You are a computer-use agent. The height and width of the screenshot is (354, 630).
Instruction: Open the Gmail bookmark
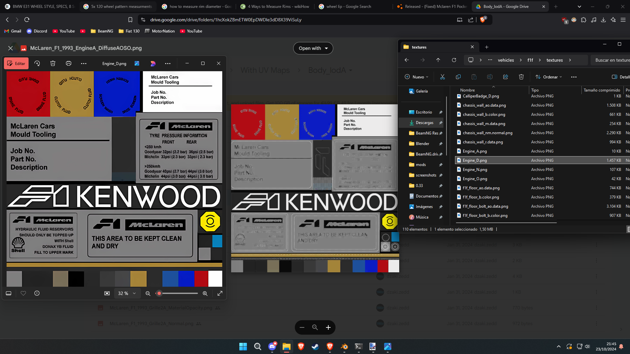pos(13,31)
